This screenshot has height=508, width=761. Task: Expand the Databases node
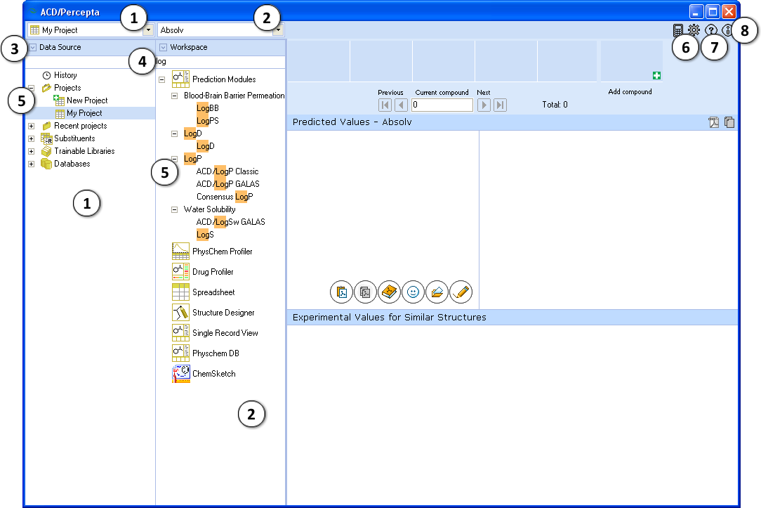coord(31,164)
